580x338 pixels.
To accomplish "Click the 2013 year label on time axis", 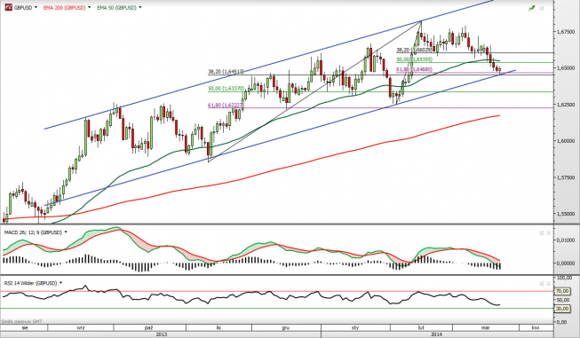I will 162,334.
